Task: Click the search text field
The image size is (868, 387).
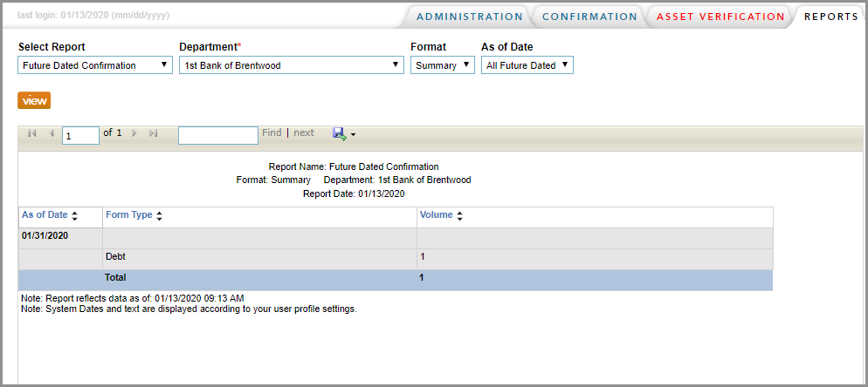Action: [x=217, y=135]
